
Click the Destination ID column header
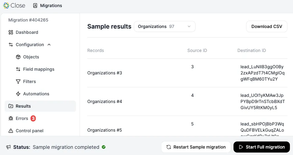coord(251,50)
